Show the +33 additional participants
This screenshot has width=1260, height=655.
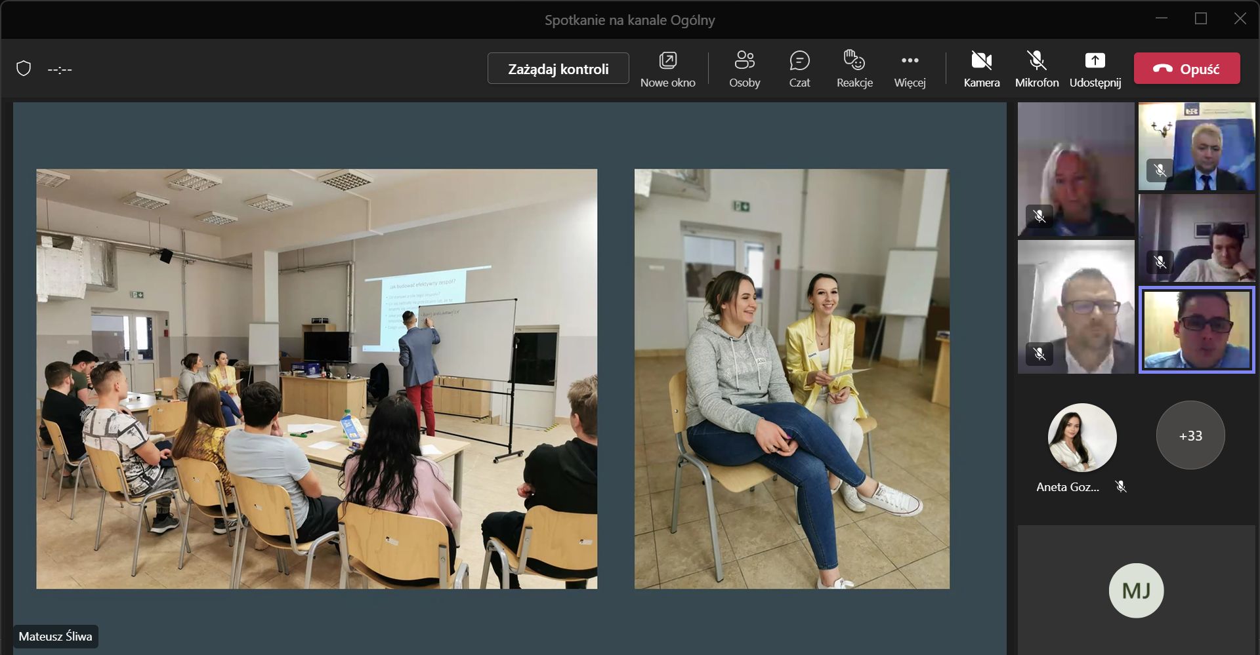tap(1190, 435)
